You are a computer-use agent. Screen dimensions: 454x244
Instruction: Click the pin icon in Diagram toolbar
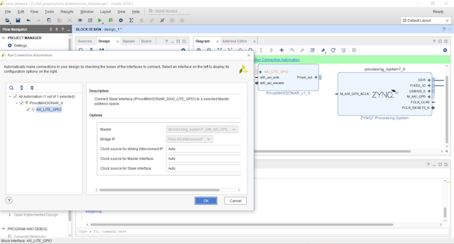[x=323, y=50]
